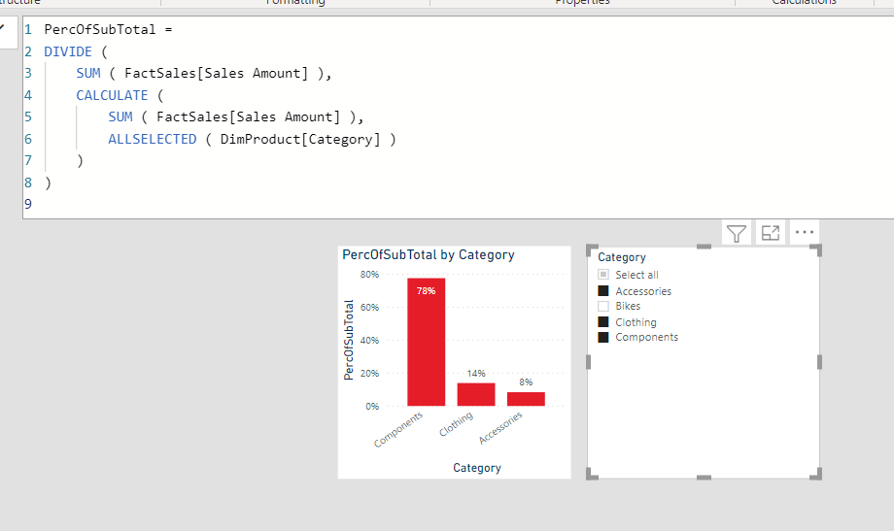Click the slicer's top-right corner handle
894x531 pixels.
817,249
